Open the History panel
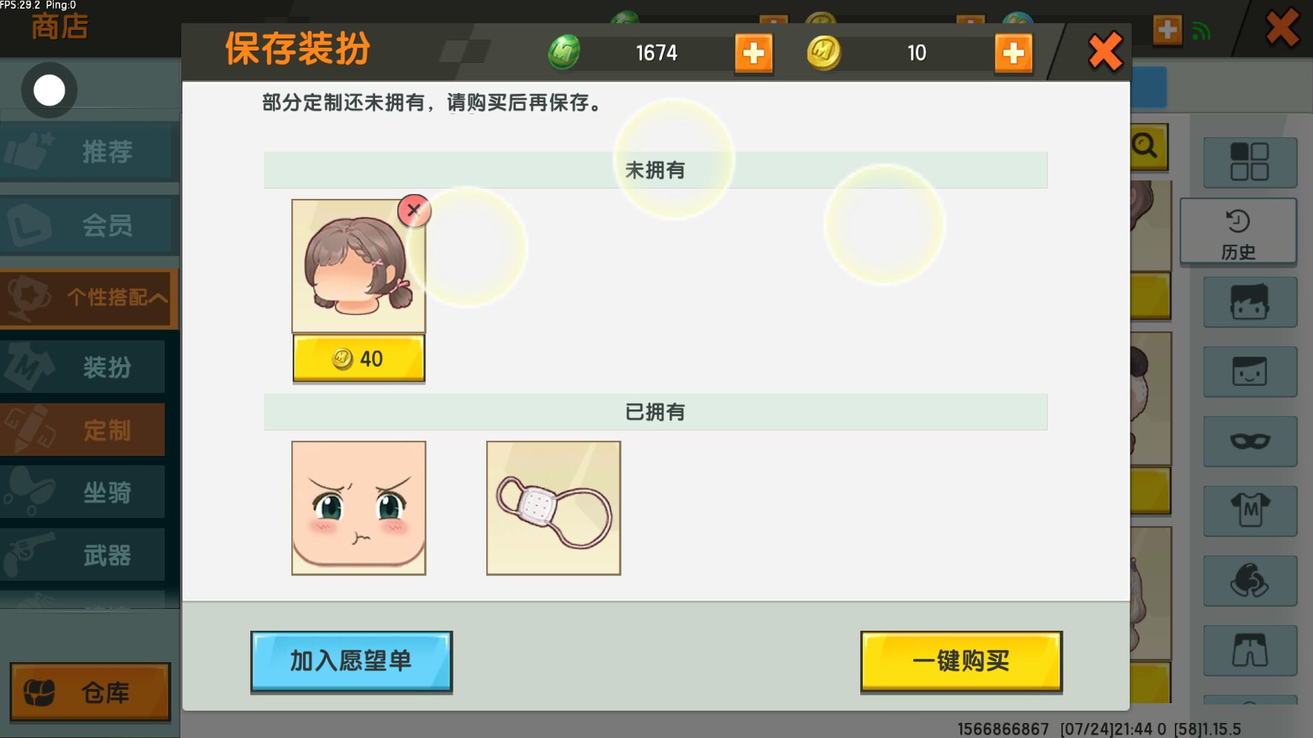The width and height of the screenshot is (1313, 738). point(1238,232)
